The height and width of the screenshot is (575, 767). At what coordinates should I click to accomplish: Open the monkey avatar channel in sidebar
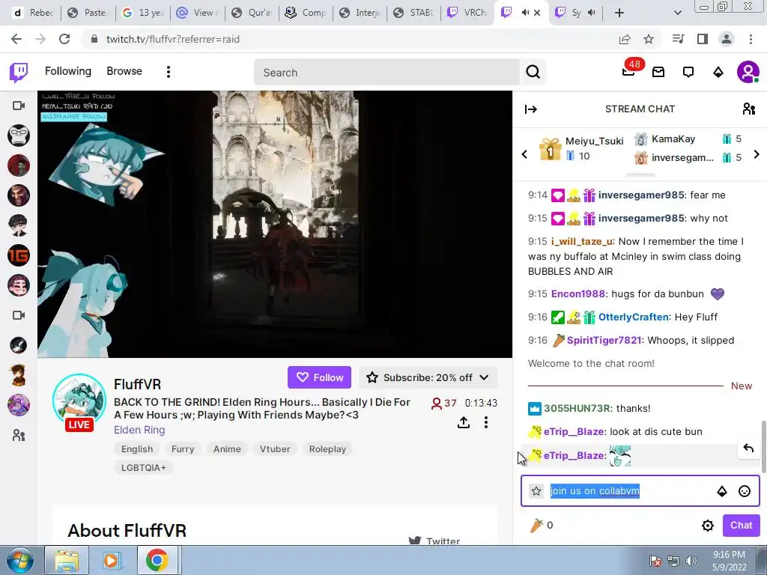(19, 136)
